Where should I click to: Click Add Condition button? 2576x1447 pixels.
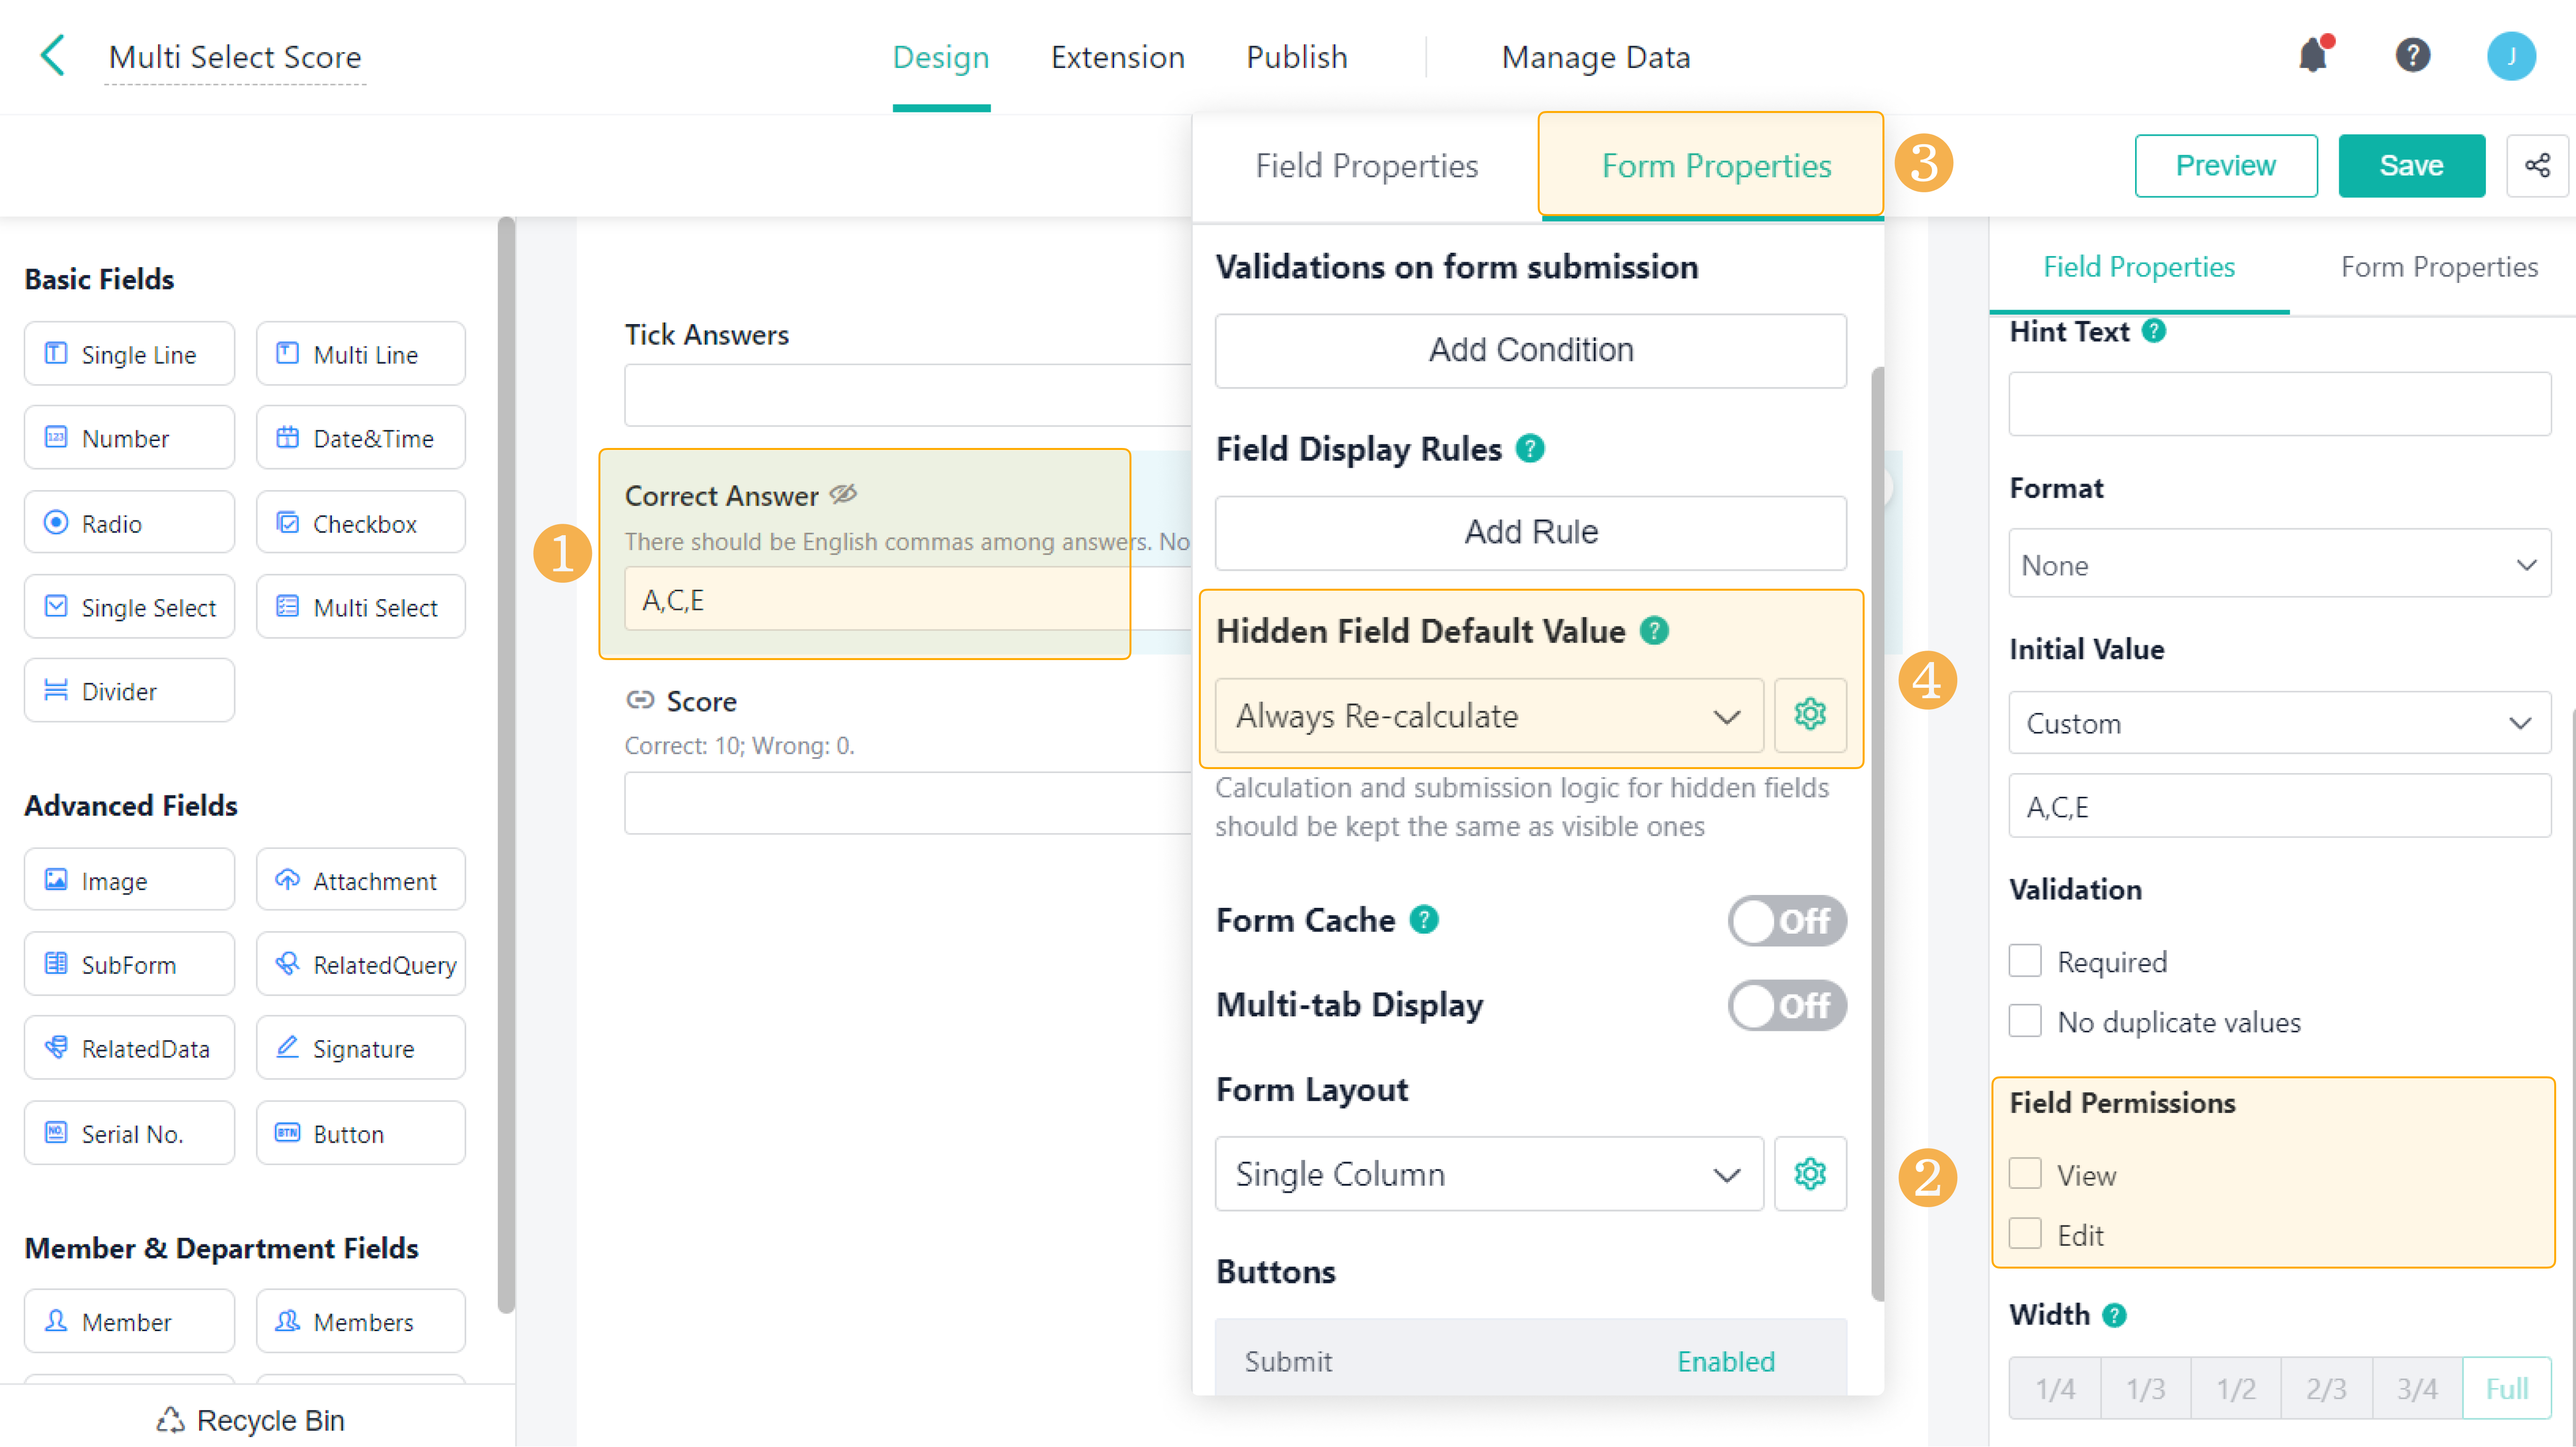pyautogui.click(x=1530, y=350)
